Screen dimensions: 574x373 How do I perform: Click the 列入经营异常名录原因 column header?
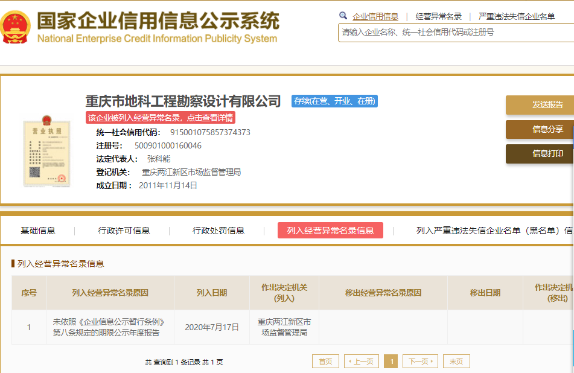[110, 293]
